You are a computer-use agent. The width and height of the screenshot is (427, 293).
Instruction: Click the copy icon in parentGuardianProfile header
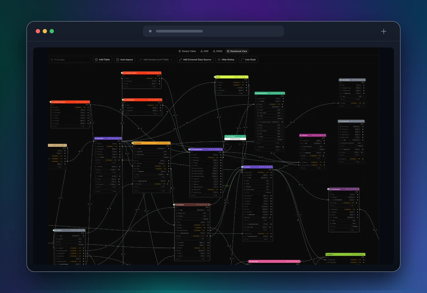tap(217, 149)
